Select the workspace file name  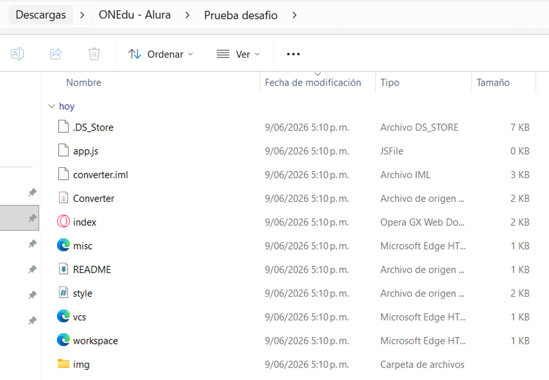[95, 341]
